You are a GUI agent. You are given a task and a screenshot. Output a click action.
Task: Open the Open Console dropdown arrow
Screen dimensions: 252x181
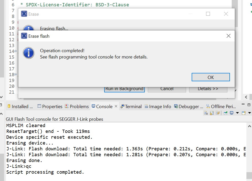(x=249, y=113)
